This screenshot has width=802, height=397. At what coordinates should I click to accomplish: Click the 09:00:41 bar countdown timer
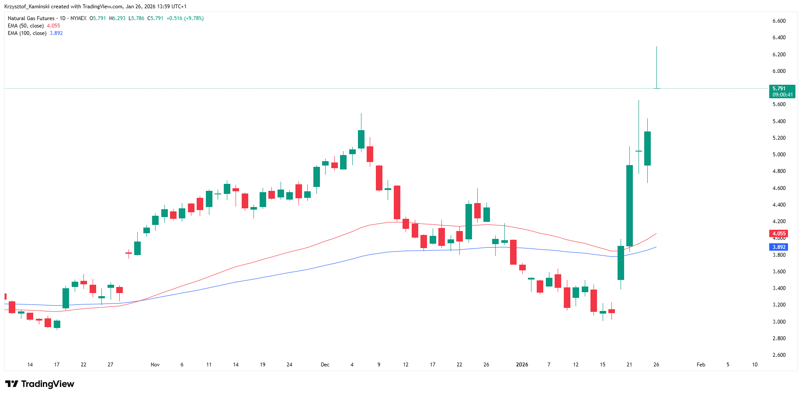click(x=782, y=95)
